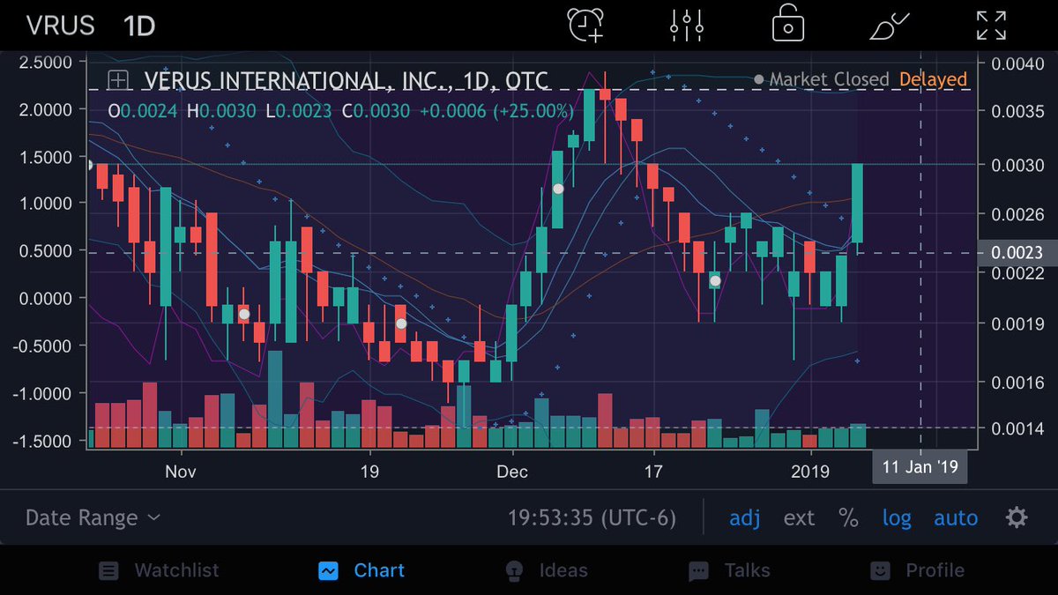Change the 1D interval
This screenshot has height=595, width=1058.
point(139,25)
